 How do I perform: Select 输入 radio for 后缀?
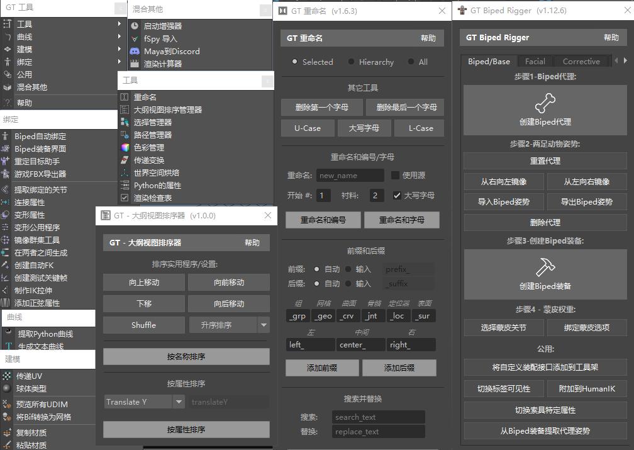click(x=348, y=284)
